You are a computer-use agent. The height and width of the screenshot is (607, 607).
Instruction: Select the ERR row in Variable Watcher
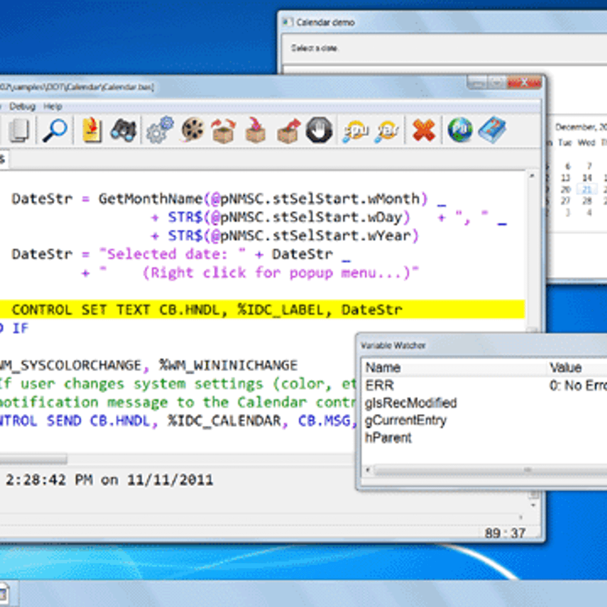[484, 385]
